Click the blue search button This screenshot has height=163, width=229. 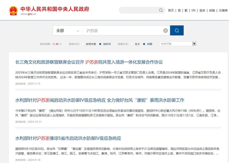[x=177, y=30]
